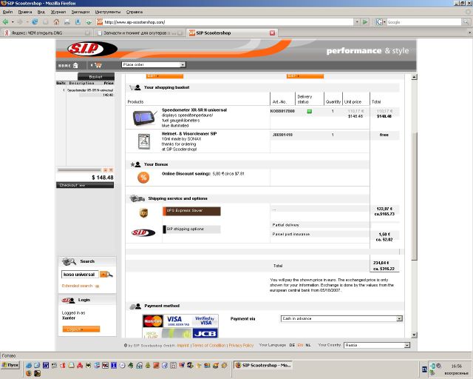Open the address bar history dropdown arrow
Screen dimensions: 473x379
coord(357,21)
